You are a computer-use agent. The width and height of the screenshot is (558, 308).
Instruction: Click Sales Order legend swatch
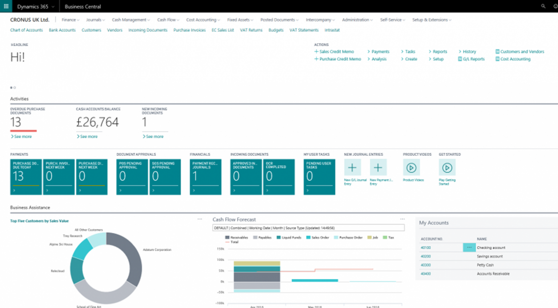tap(308, 238)
